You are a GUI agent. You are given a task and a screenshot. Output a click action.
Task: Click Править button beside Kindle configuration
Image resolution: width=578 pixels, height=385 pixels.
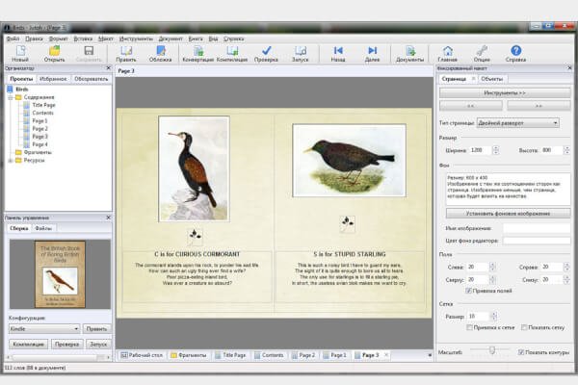click(x=96, y=328)
